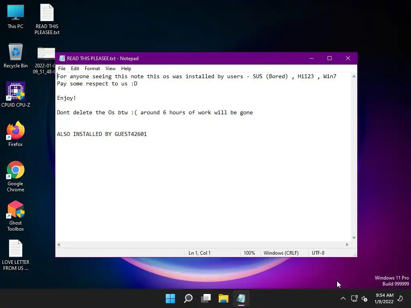Launch CPUID CPU-Z shortcut
Viewport: 411px width, 308px height.
pos(16,95)
